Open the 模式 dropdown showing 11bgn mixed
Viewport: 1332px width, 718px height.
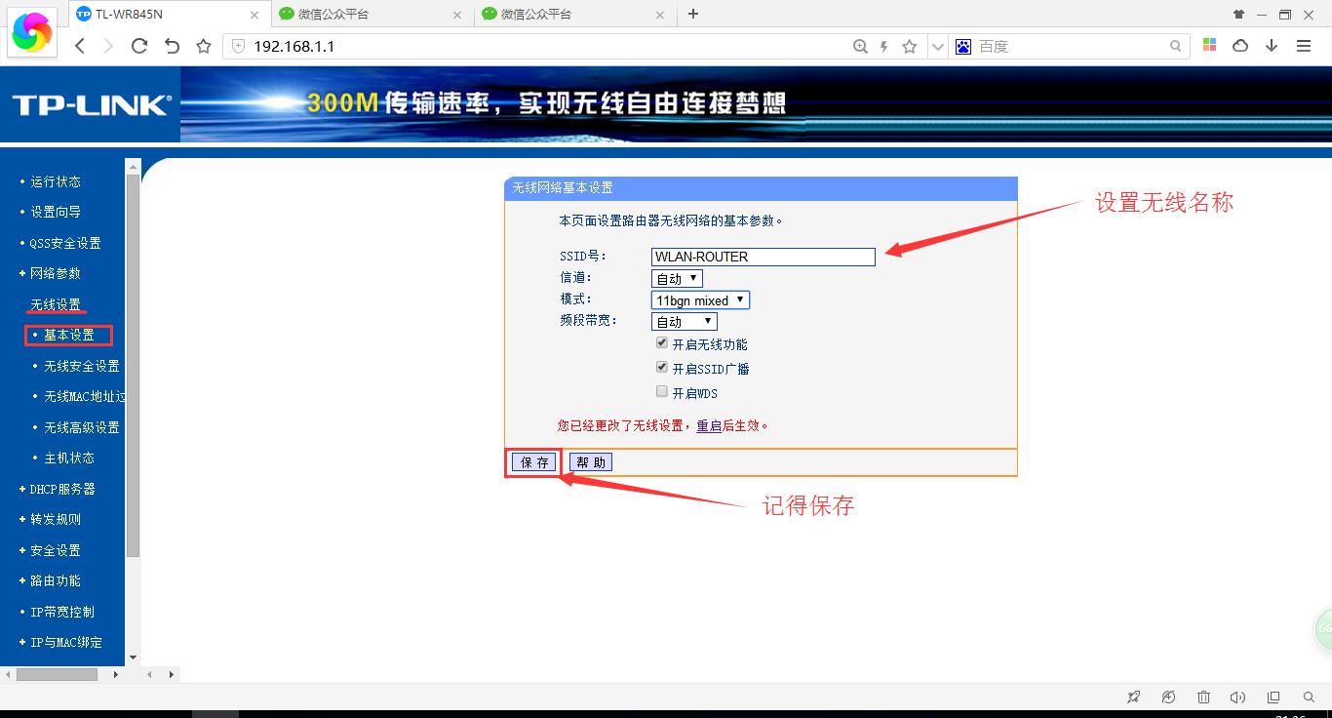pyautogui.click(x=700, y=300)
